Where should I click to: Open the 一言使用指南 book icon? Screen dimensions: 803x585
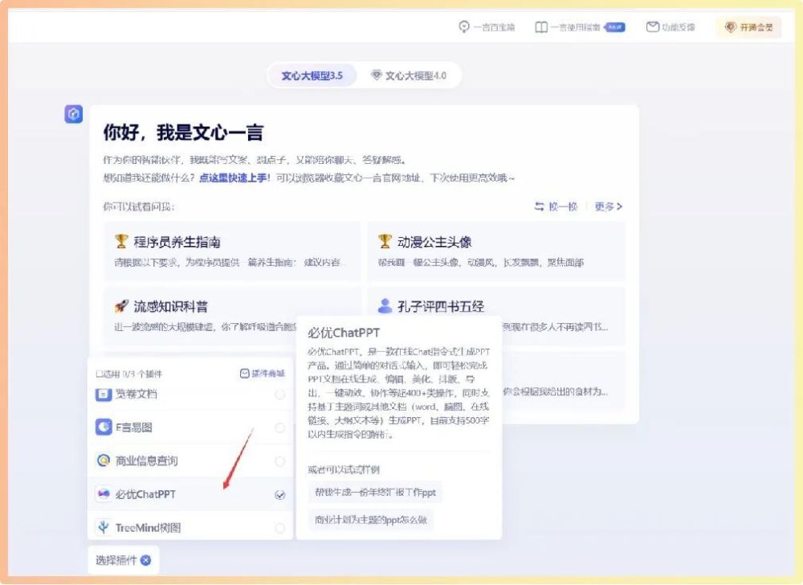(540, 27)
